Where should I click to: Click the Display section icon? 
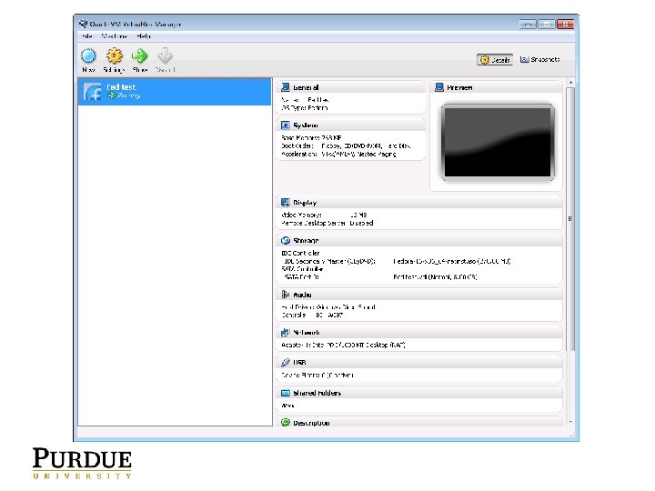(x=286, y=203)
